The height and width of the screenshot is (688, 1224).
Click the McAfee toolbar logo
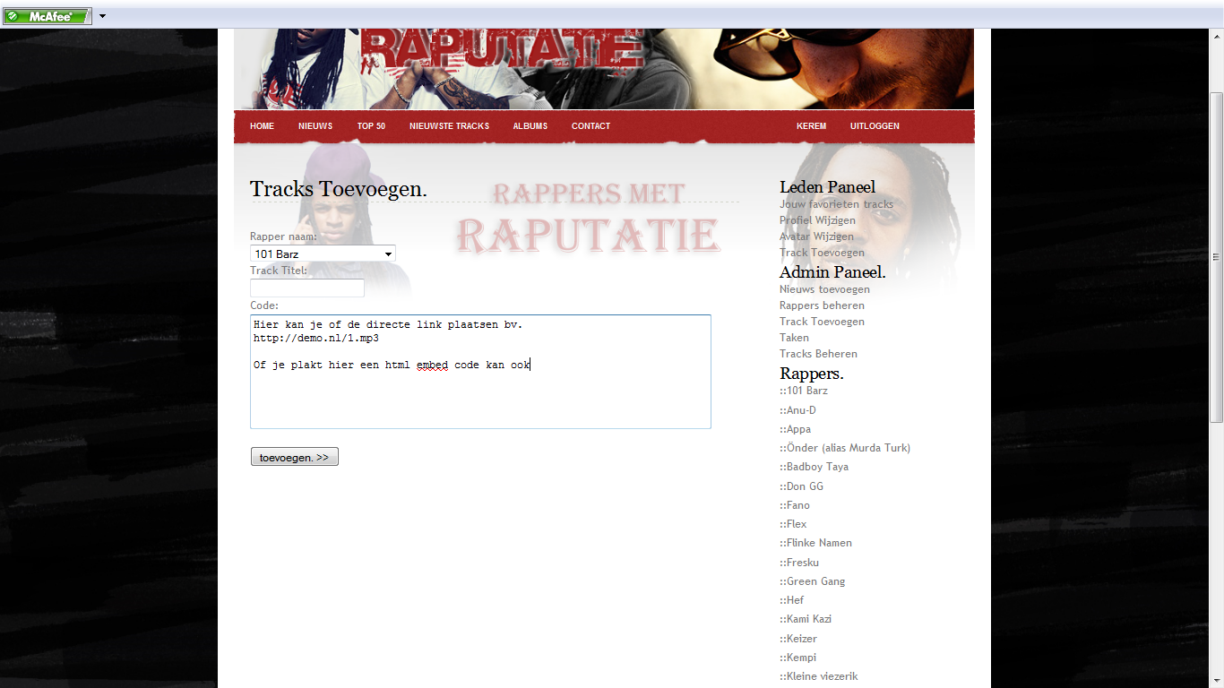47,16
